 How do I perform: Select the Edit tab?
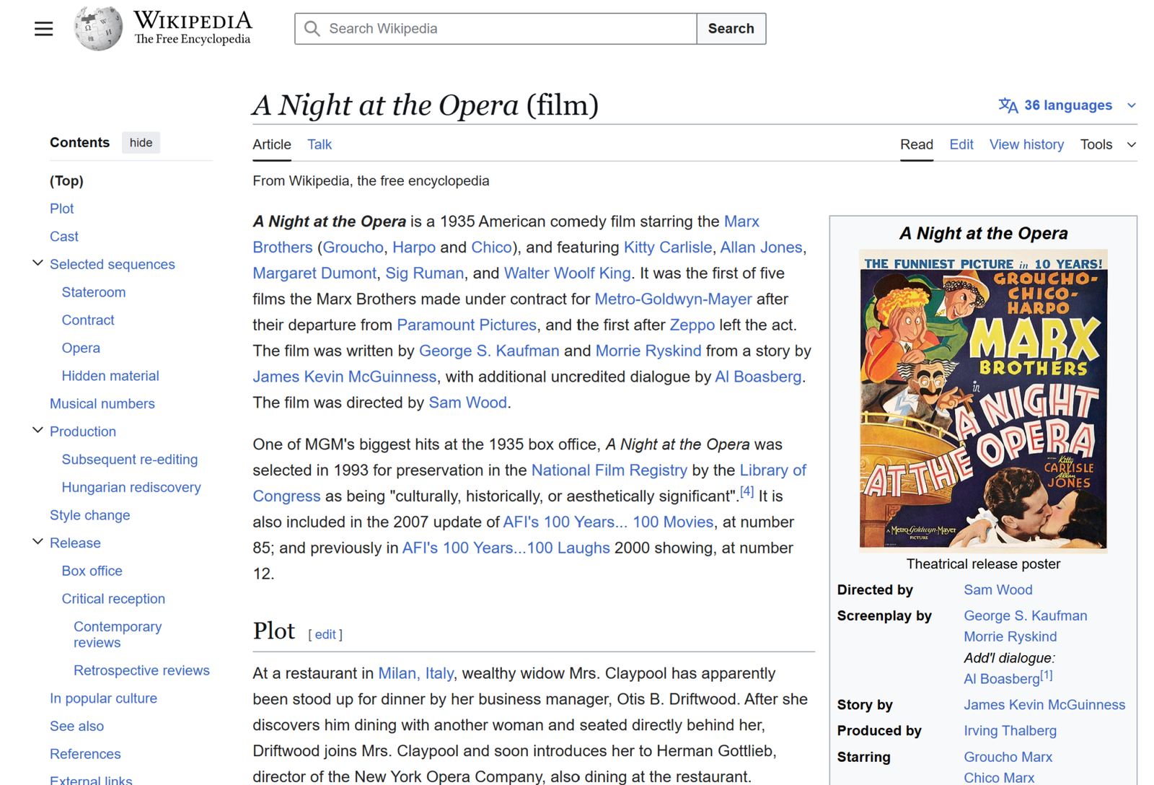tap(961, 144)
